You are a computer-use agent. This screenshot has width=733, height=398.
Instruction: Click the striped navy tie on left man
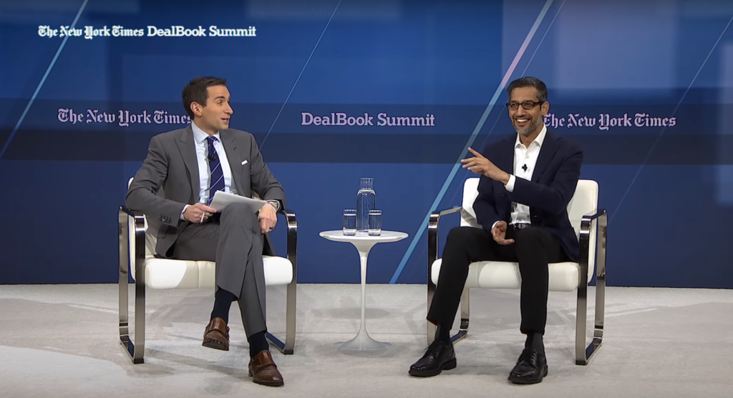213,167
